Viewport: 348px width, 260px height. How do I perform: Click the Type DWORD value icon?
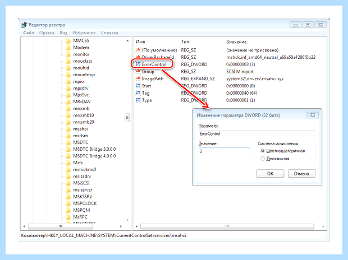point(138,100)
